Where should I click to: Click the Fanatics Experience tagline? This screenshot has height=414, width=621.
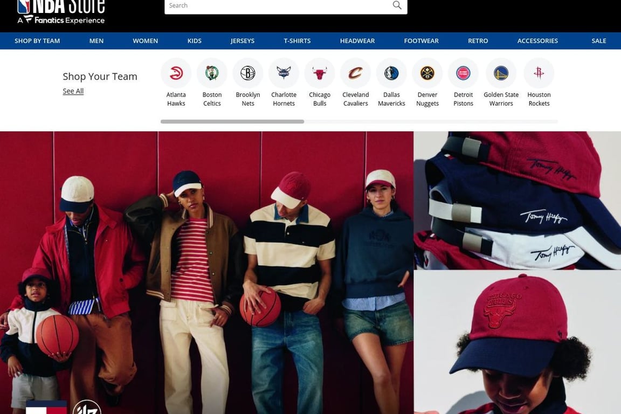tap(61, 20)
